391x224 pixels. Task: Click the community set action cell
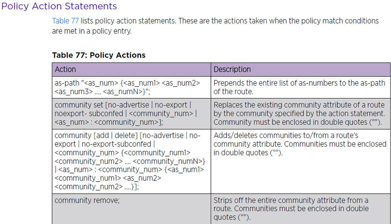tap(132, 113)
